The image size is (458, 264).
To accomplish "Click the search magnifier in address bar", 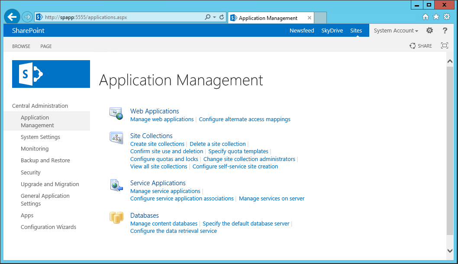I will pos(207,17).
